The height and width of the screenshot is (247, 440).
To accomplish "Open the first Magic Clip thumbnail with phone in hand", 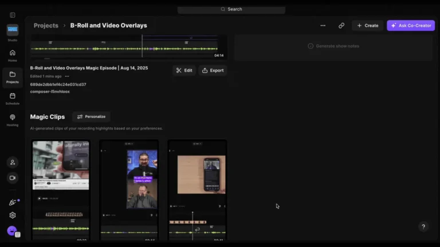I will pos(61,190).
